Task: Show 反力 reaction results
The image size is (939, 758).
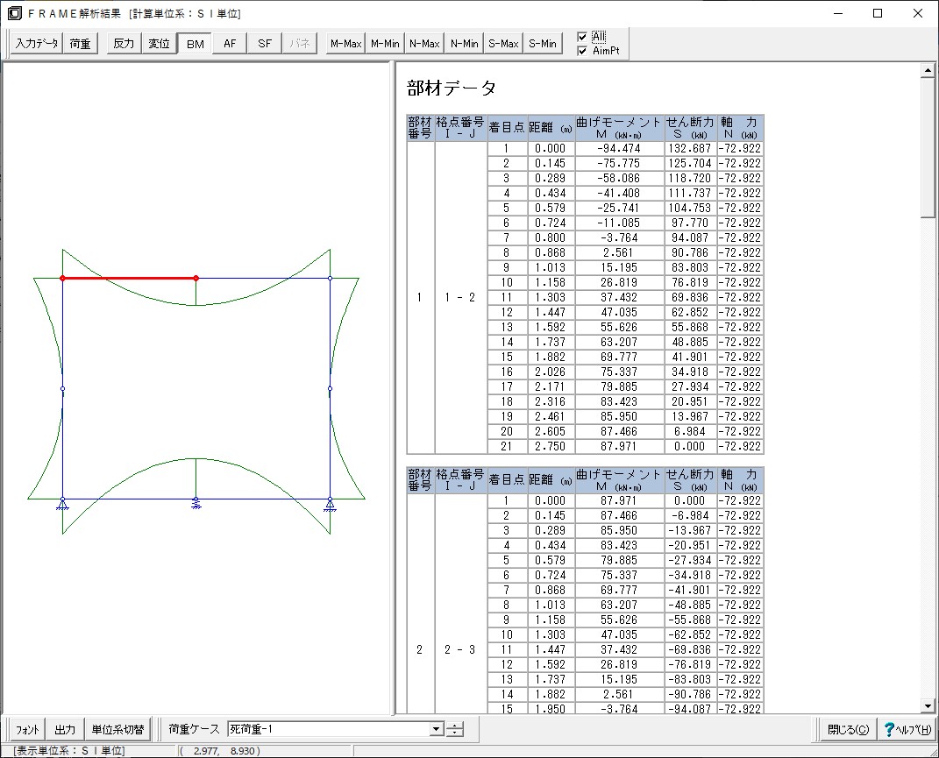Action: pos(123,44)
